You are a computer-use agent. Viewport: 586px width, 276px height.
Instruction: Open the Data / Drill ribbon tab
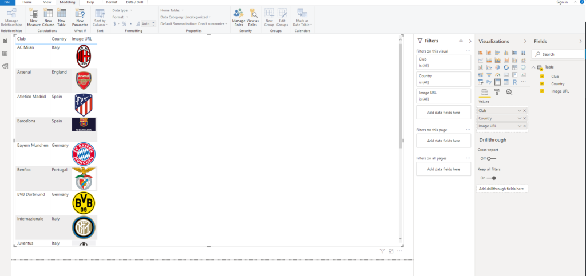click(x=133, y=2)
